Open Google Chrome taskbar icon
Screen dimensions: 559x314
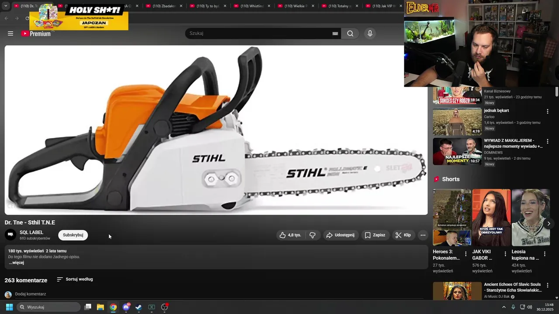point(113,307)
